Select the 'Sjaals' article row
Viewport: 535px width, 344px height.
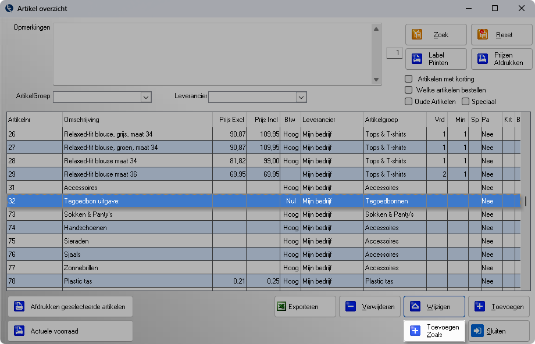(x=263, y=254)
